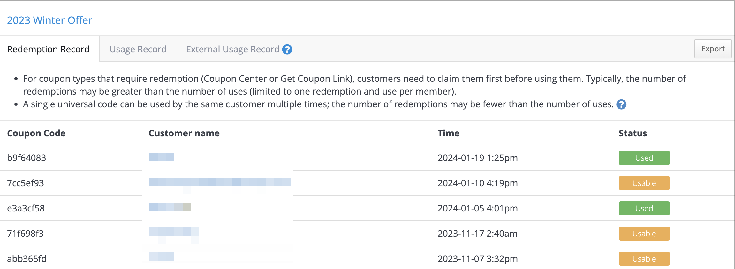
Task: Click the help icon after universal code note
Action: click(x=621, y=104)
